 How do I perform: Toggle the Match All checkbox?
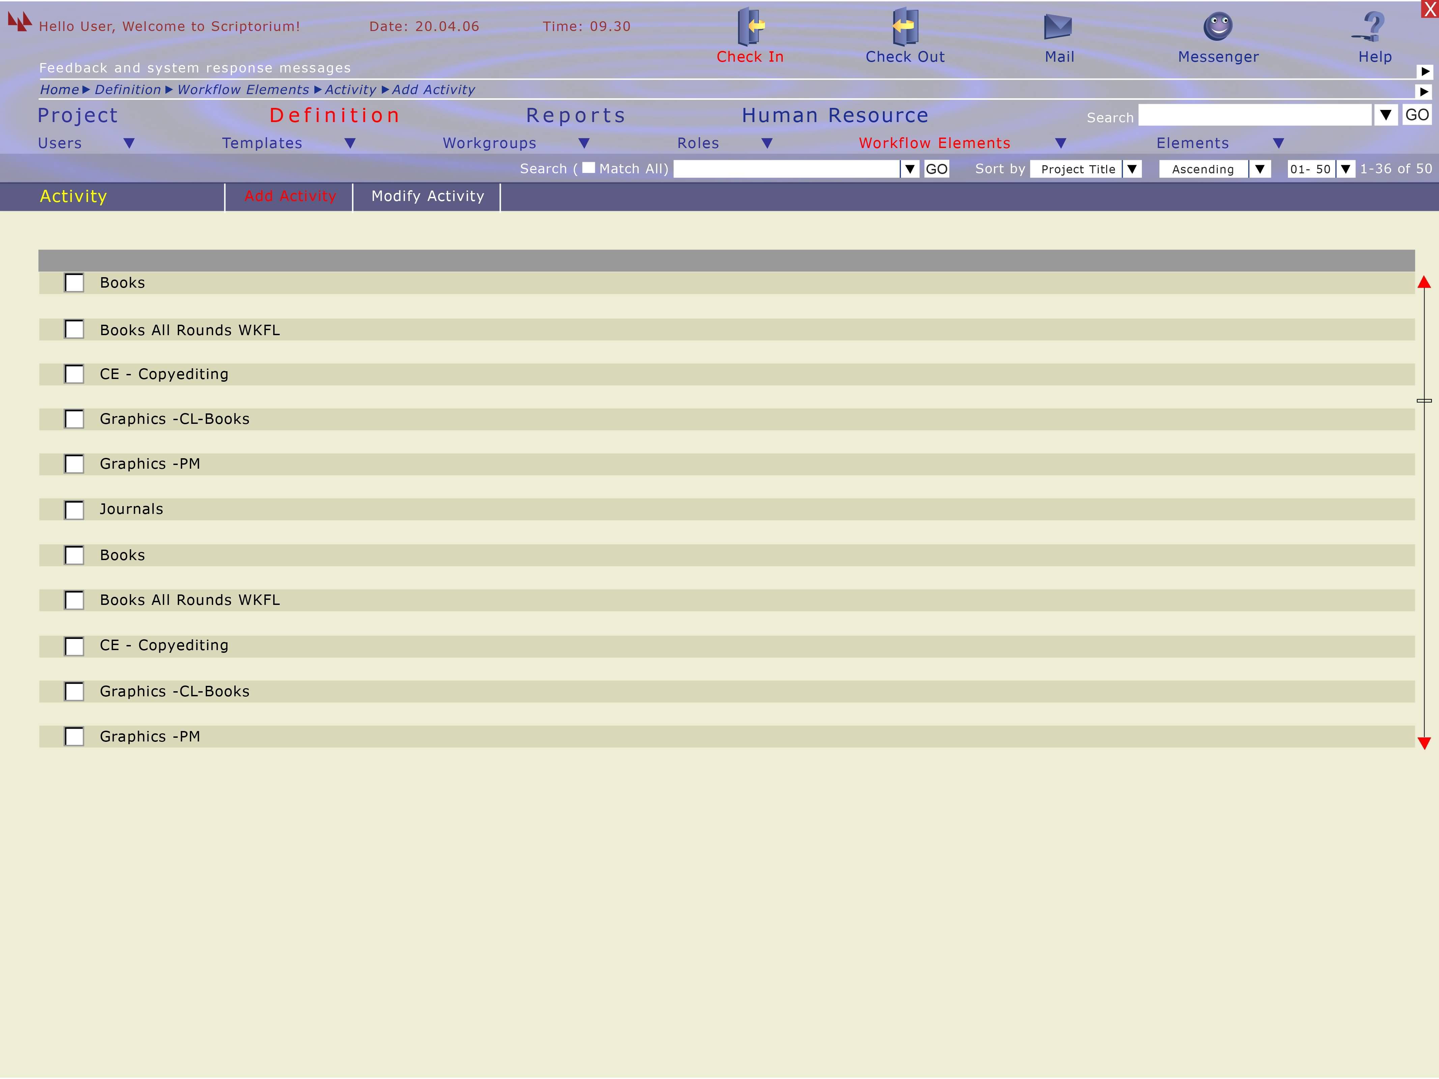tap(588, 168)
